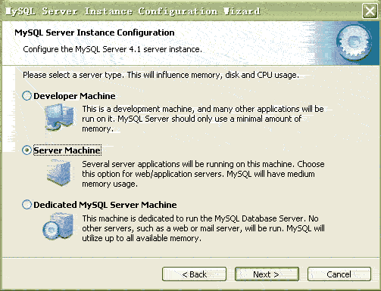Click the Developer Machine computer icon

(x=60, y=118)
